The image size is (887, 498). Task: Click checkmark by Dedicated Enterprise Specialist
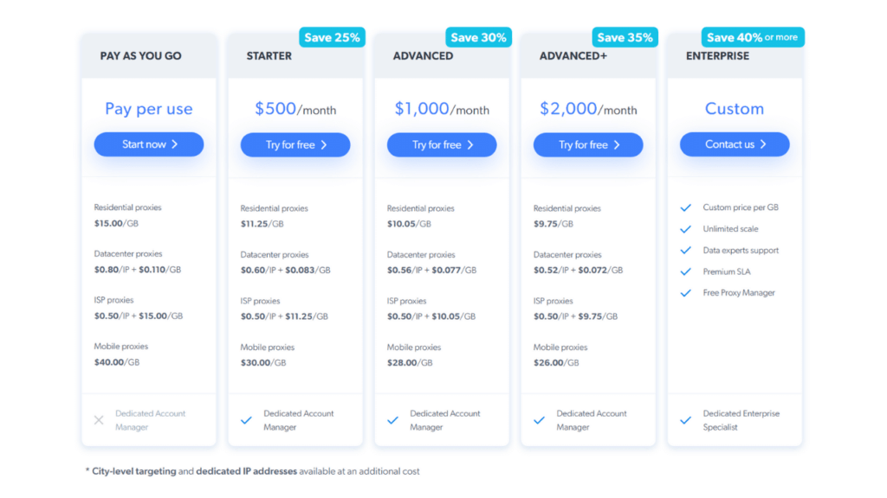tap(686, 420)
